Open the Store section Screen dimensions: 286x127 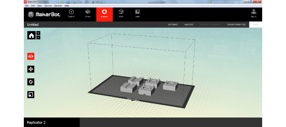[121, 13]
